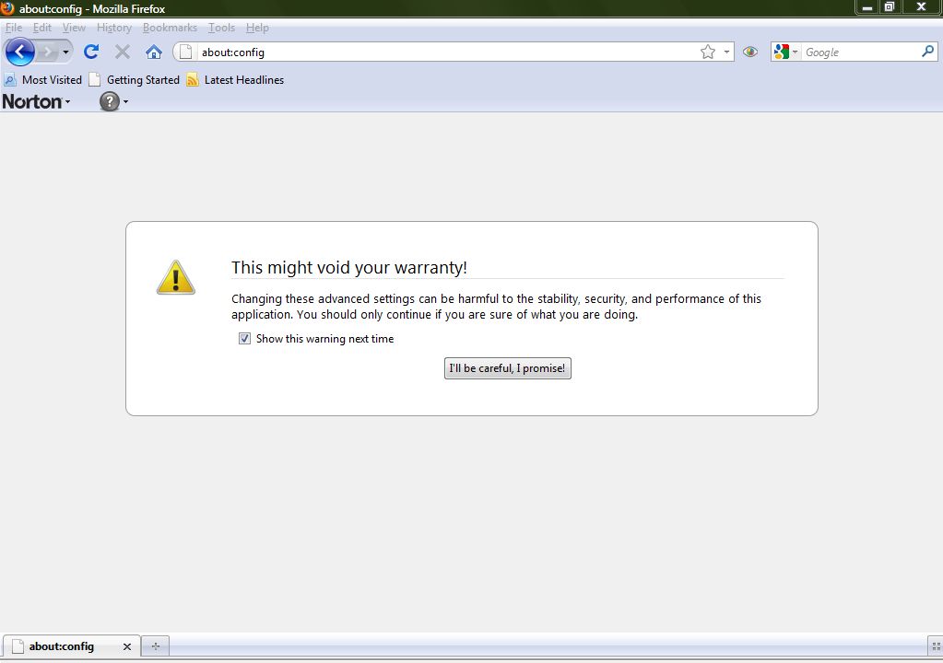Open the View menu

click(x=74, y=28)
